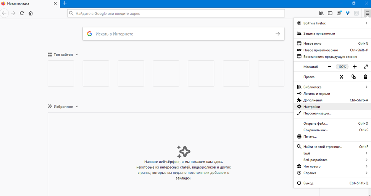Zoom out with the minus button
The image size is (371, 196).
point(329,67)
